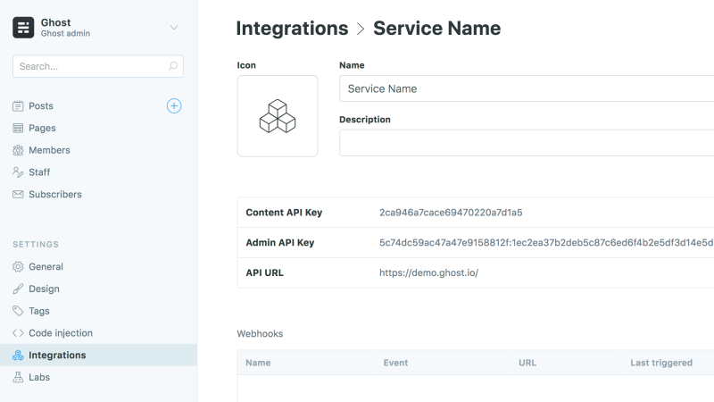Image resolution: width=714 pixels, height=402 pixels.
Task: Click the Labs flask icon
Action: pos(18,377)
